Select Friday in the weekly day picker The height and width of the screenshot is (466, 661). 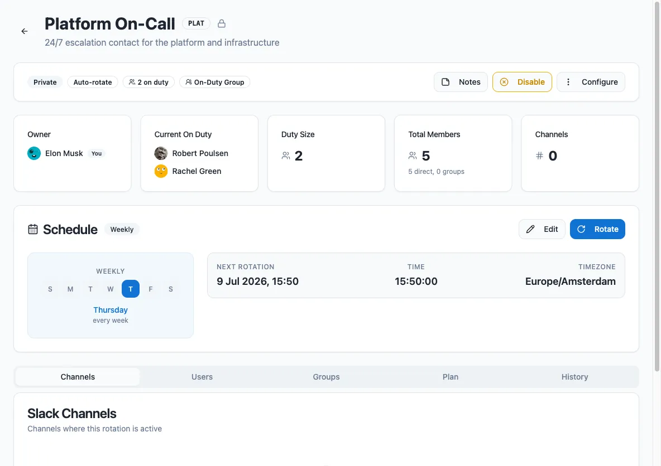point(151,289)
